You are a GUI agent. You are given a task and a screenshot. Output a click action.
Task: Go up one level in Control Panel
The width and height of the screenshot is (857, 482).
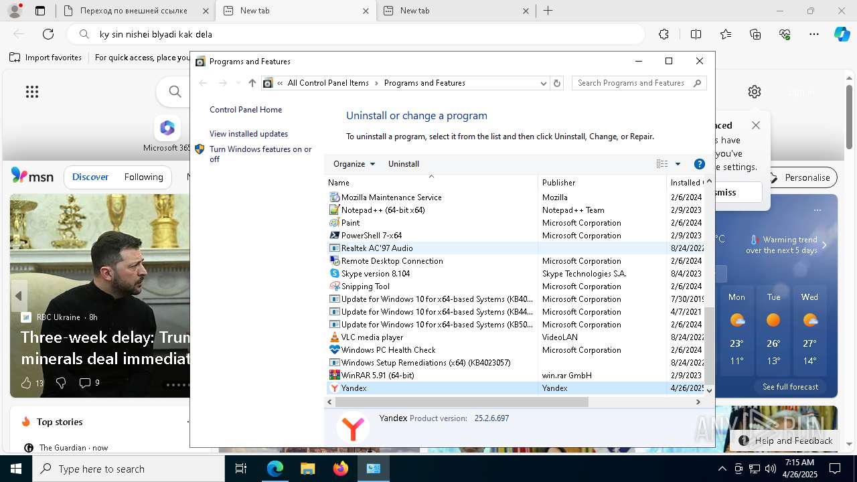[252, 83]
